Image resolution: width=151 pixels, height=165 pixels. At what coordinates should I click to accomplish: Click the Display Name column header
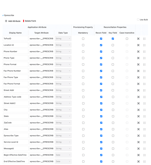15,33
